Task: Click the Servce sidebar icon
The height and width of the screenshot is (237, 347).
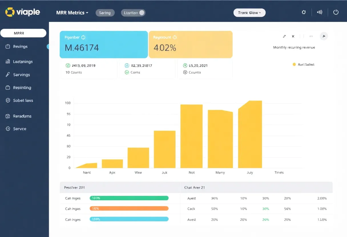Action: point(8,129)
